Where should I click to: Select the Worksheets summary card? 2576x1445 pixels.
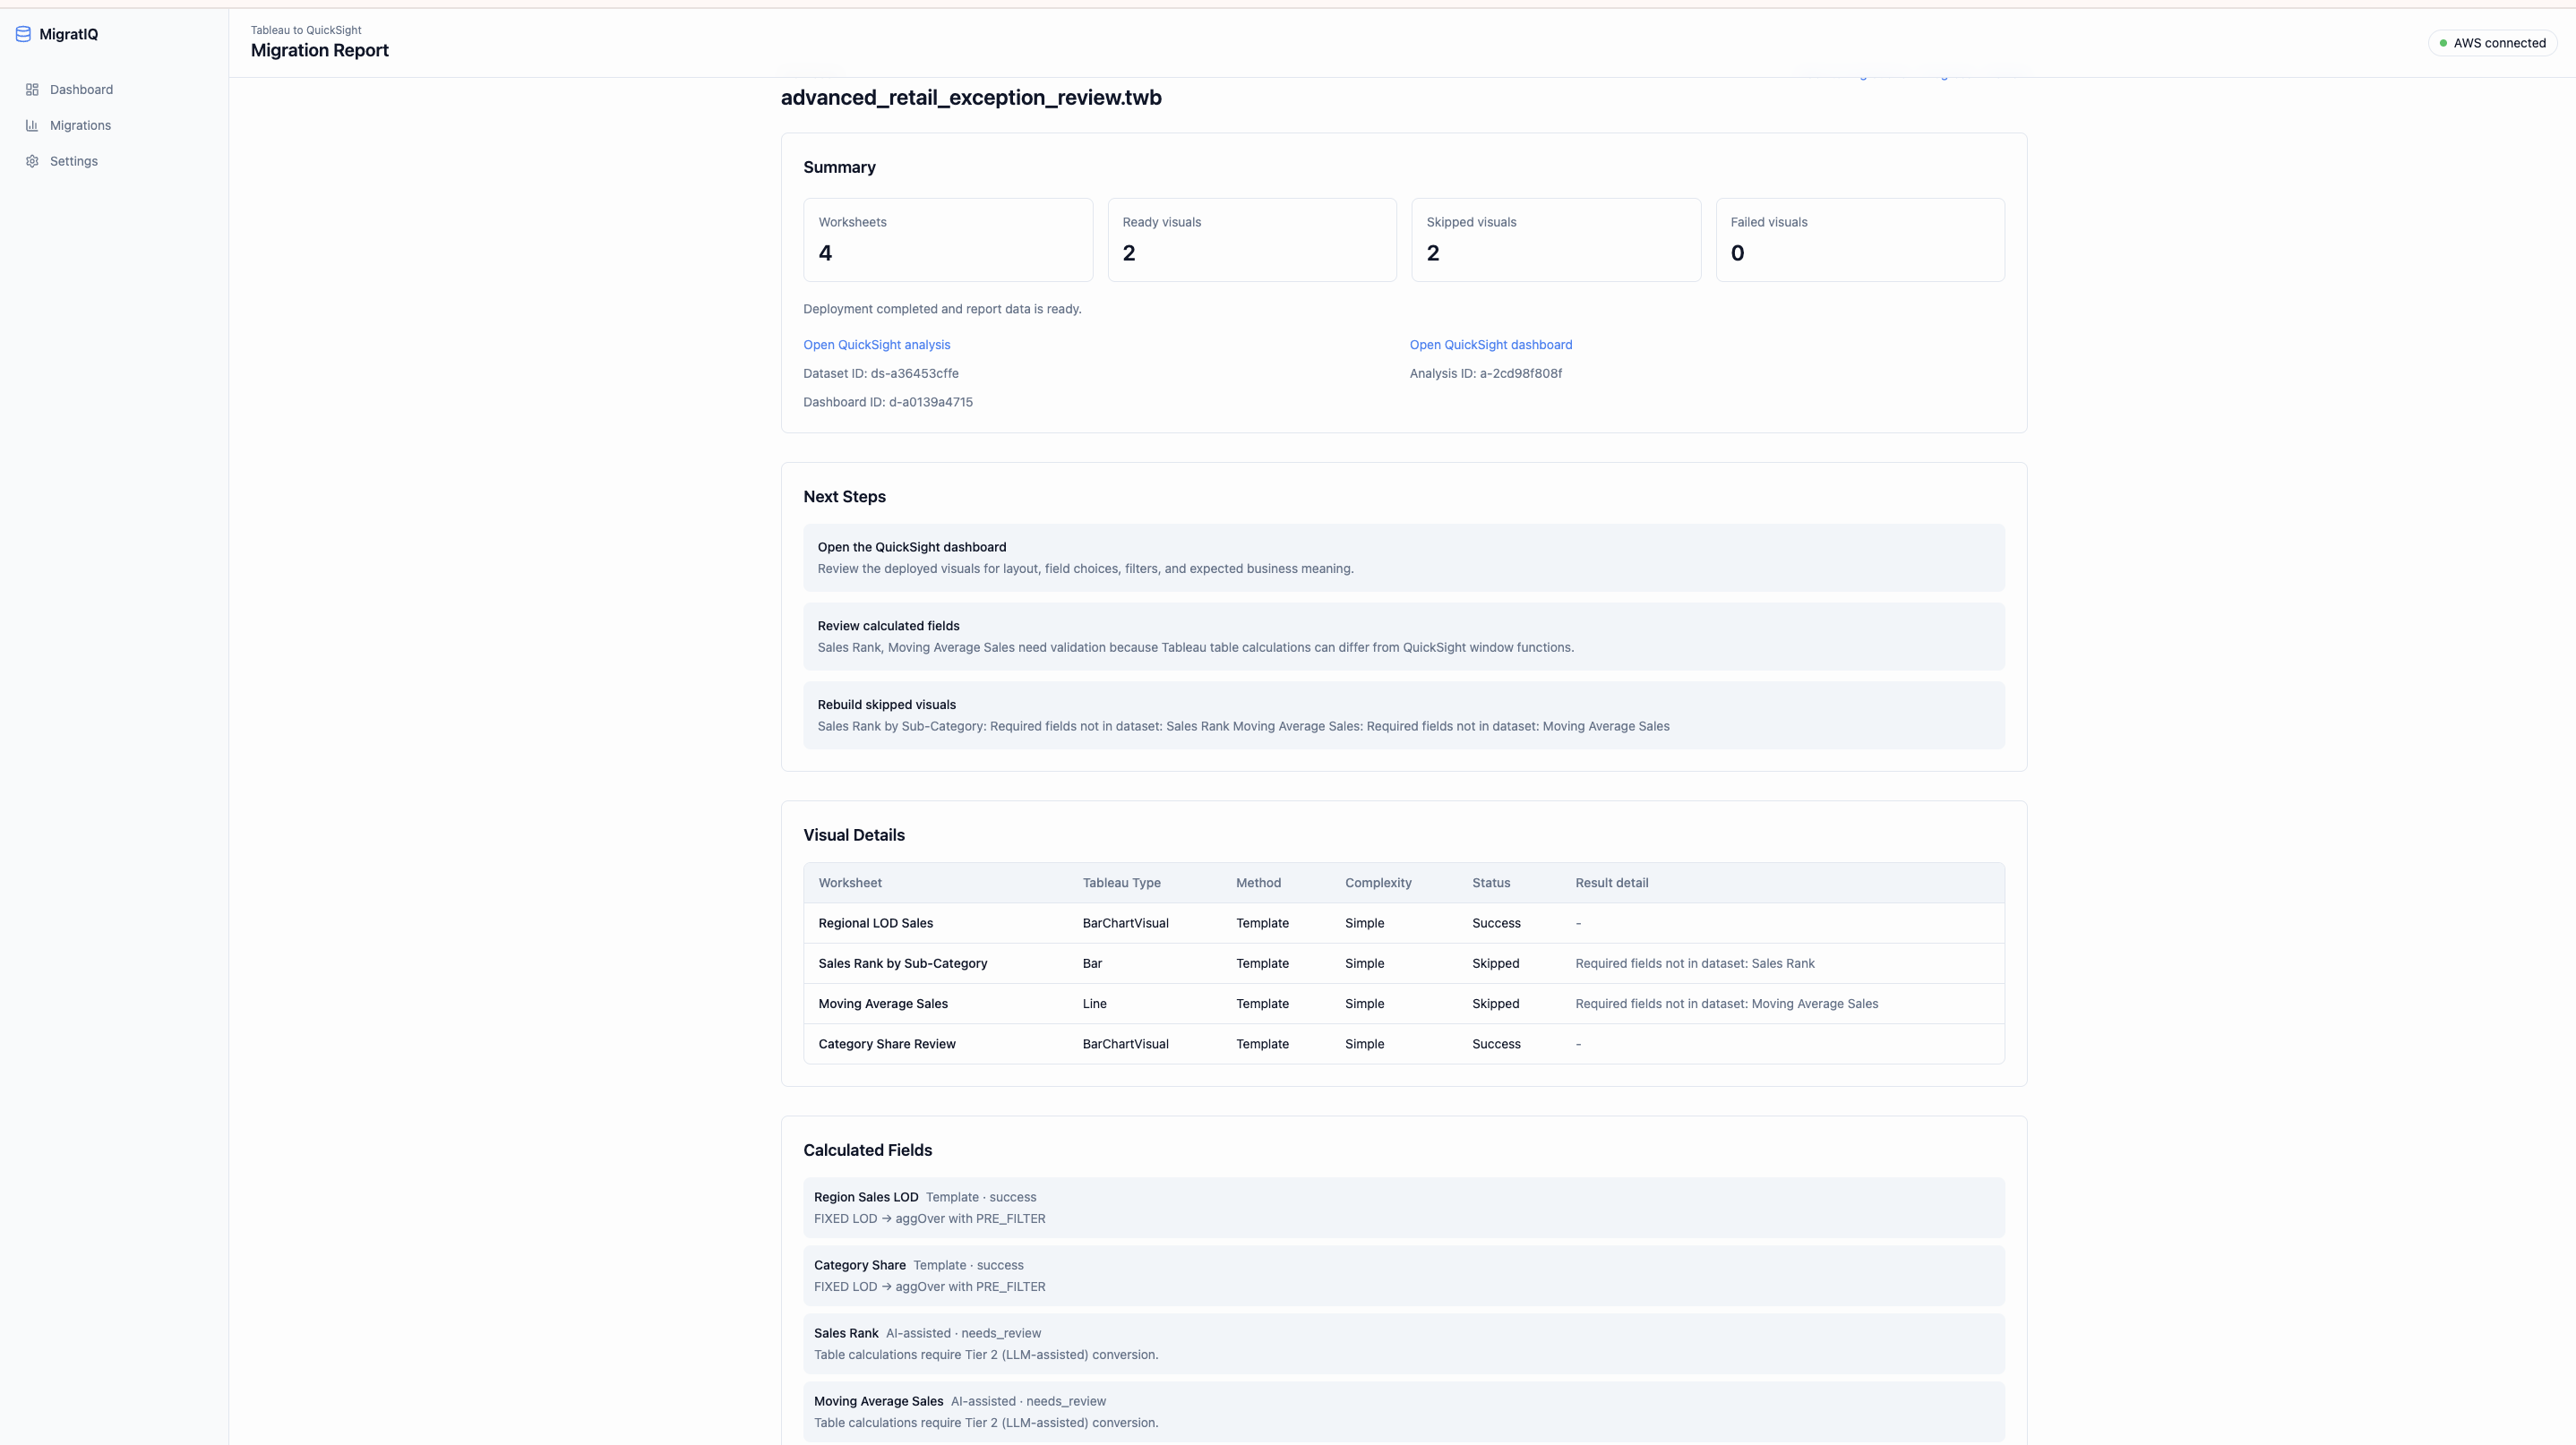948,240
